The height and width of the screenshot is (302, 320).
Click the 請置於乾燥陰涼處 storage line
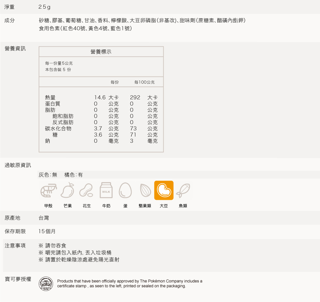pyautogui.click(x=79, y=260)
